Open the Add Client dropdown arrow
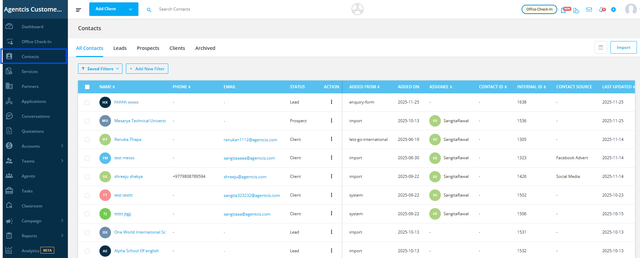Screen dimensions: 640x258 pyautogui.click(x=131, y=9)
